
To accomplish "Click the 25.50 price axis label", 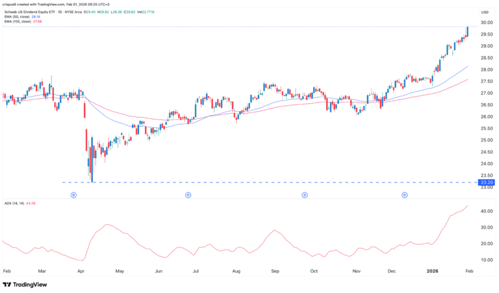I will tap(487, 129).
